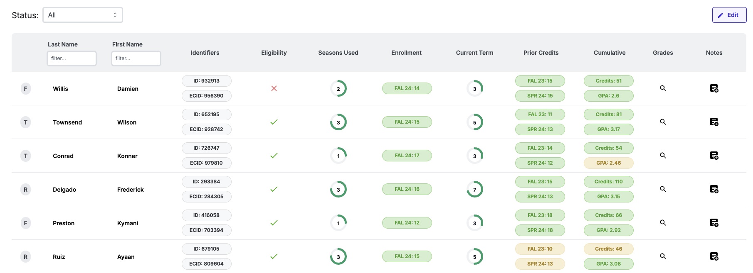Image resolution: width=753 pixels, height=273 pixels.
Task: Open notes for Wilson Townsend
Action: pos(714,122)
